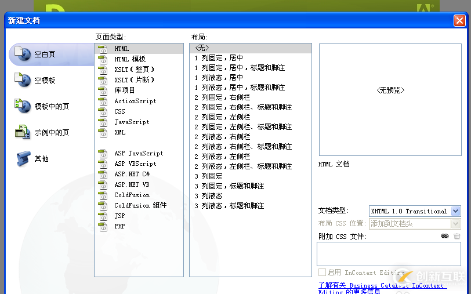Select layout 1 列固定，居中

(x=251, y=58)
